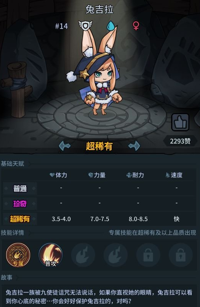Click the 2293赞 likes counter
200x307 pixels.
[180, 141]
